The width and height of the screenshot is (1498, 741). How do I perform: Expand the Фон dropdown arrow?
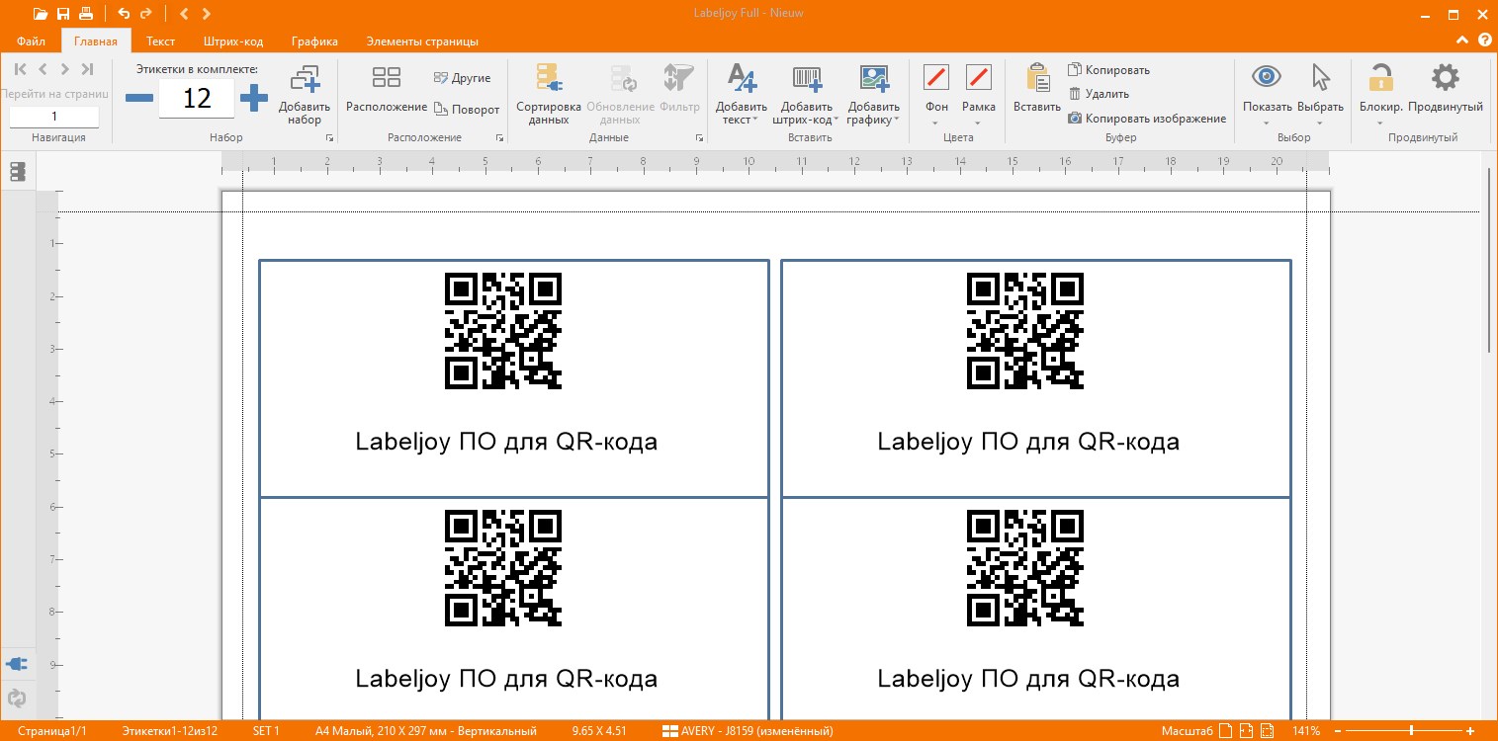coord(936,123)
